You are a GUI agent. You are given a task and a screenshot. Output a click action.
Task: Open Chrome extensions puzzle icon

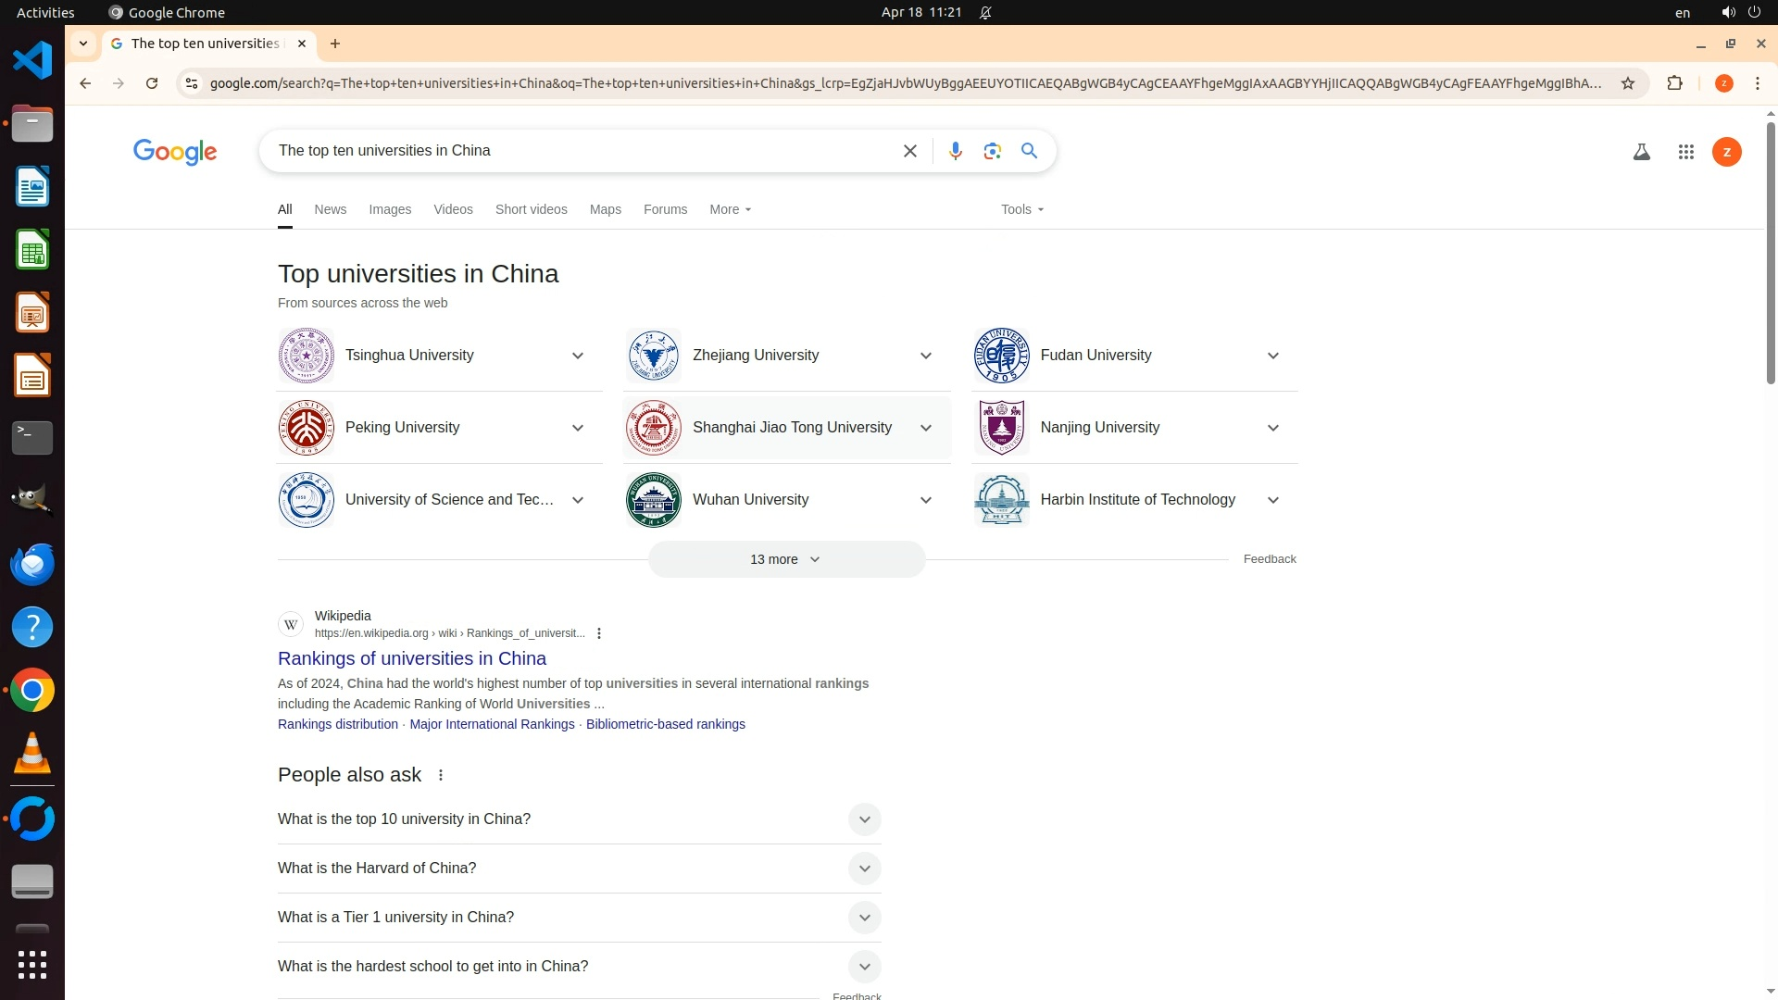pyautogui.click(x=1674, y=83)
